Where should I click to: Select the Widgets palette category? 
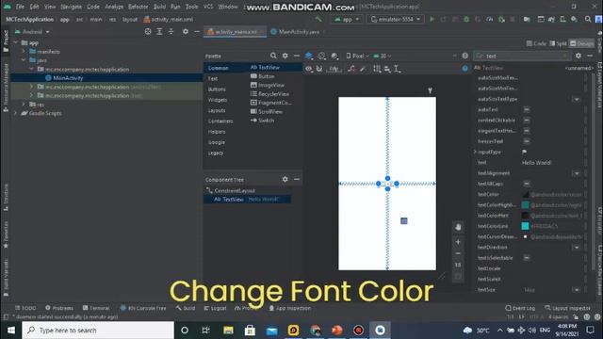point(218,100)
